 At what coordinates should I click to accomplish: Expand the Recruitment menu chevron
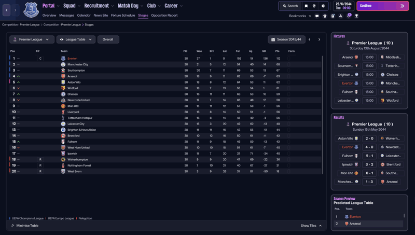[x=113, y=6]
